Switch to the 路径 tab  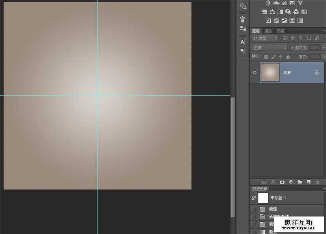point(280,31)
